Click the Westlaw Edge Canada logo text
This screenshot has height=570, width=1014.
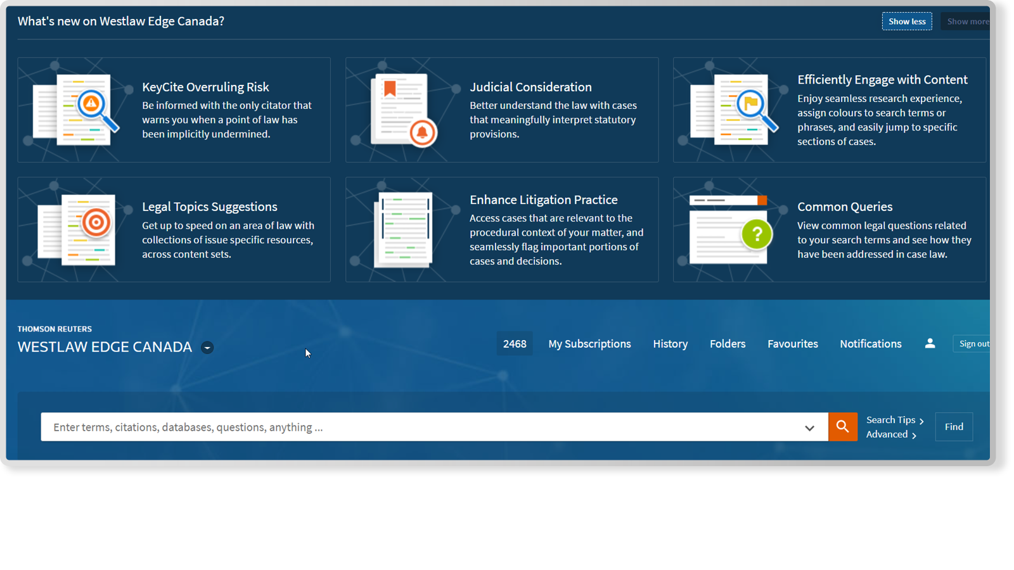coord(105,347)
